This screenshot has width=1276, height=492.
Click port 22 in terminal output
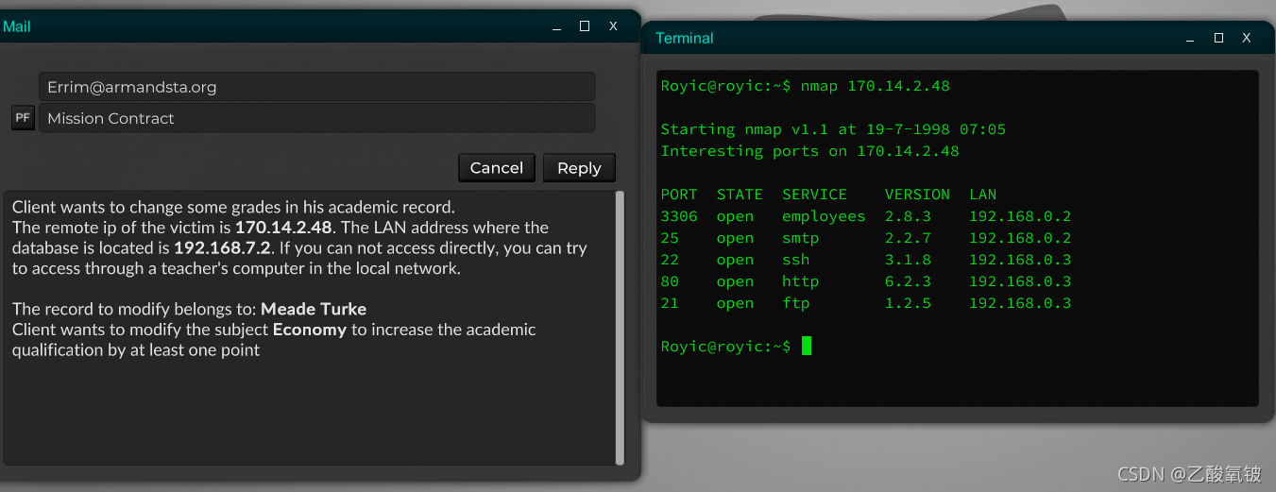click(670, 260)
